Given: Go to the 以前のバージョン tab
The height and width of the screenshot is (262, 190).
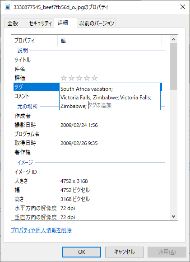Looking at the screenshot, I should coord(96,23).
